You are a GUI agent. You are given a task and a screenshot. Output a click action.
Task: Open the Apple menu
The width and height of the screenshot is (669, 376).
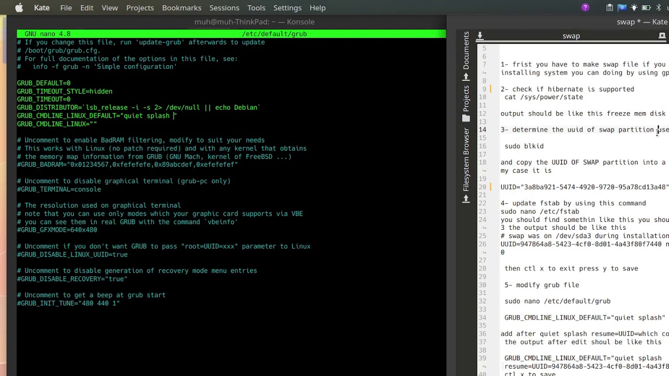click(19, 8)
